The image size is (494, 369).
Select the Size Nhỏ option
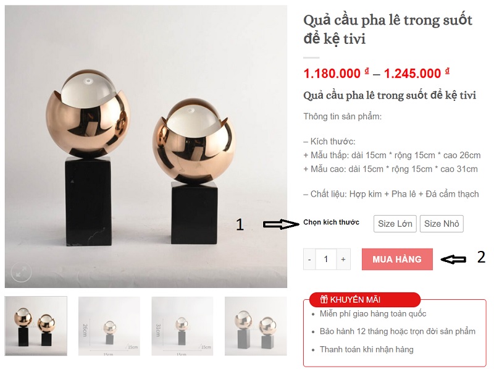pos(442,224)
